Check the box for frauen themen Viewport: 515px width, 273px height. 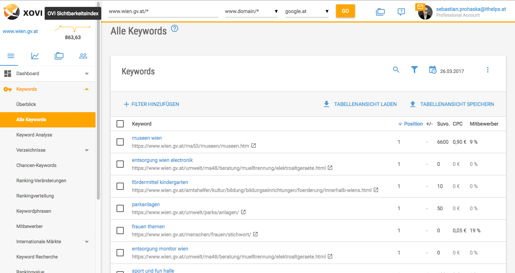tap(120, 231)
